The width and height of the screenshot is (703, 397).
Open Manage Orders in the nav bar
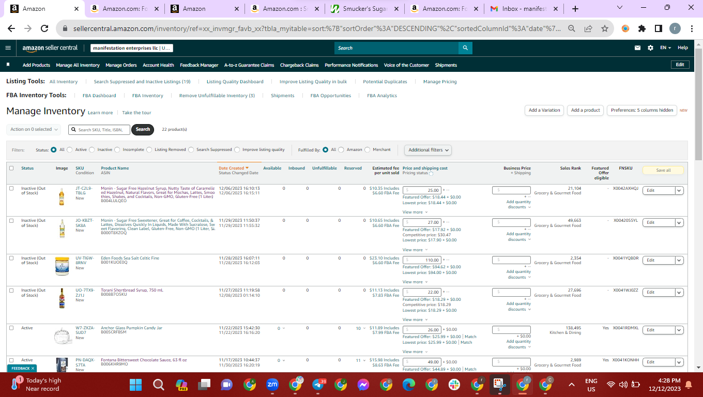pyautogui.click(x=121, y=65)
